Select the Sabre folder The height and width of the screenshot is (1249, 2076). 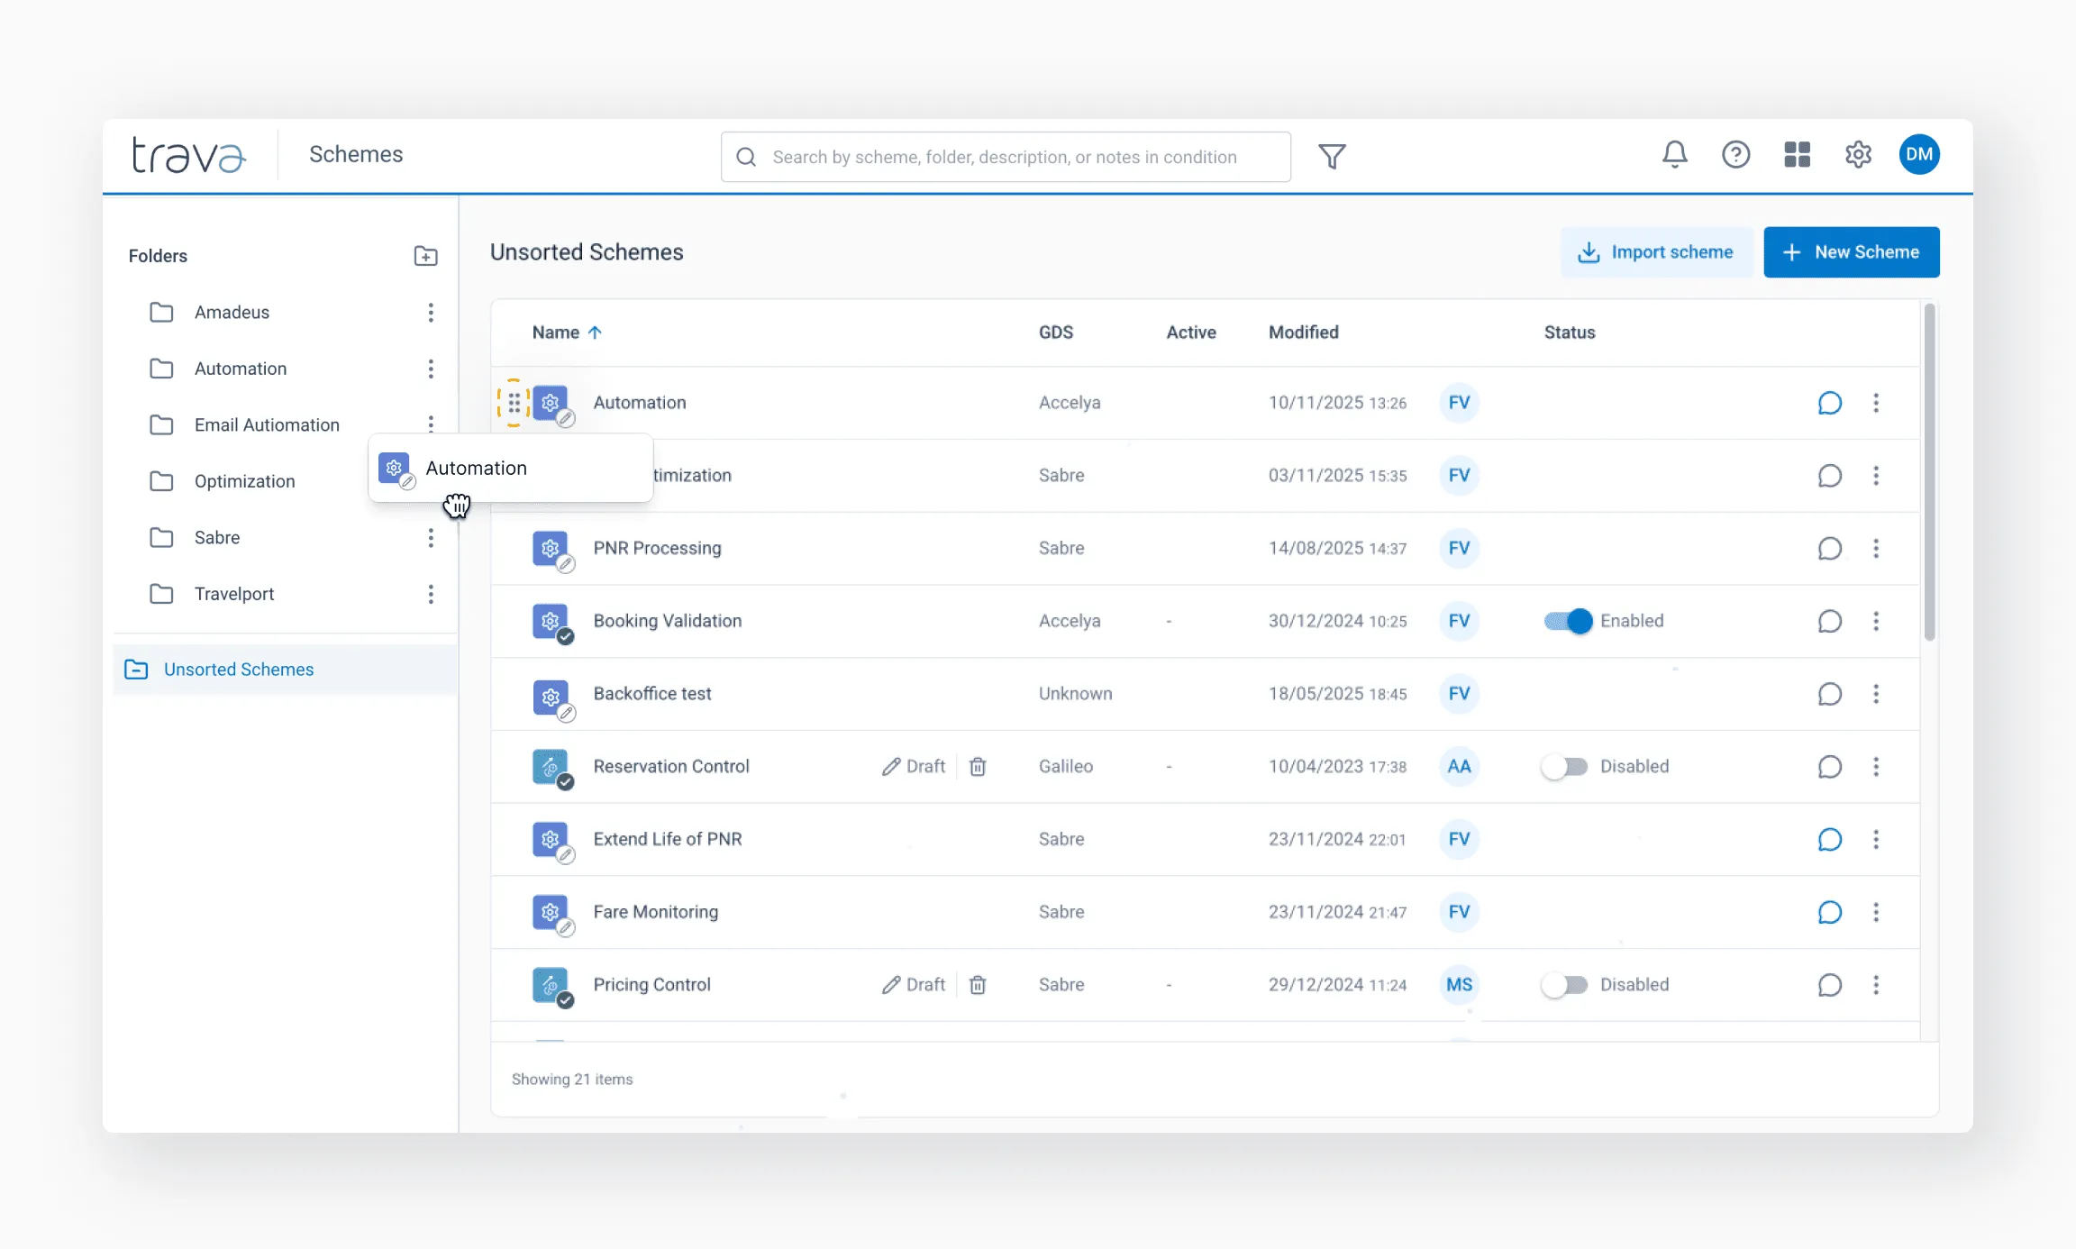point(217,538)
